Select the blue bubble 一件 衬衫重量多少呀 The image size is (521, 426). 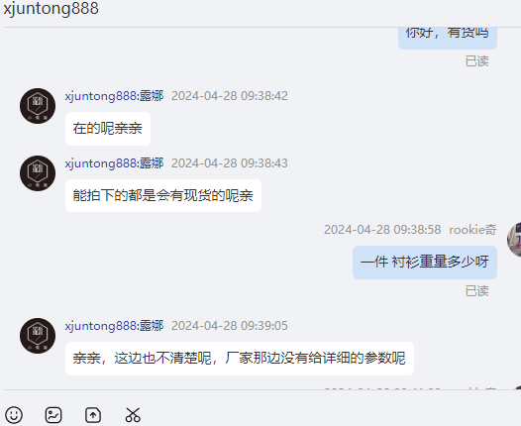425,263
